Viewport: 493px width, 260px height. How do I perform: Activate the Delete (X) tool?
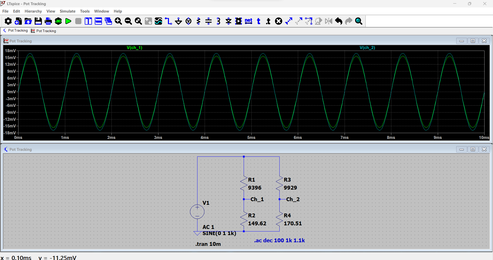click(279, 21)
